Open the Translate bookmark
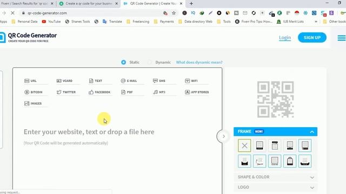346x194 pixels. coord(112,22)
